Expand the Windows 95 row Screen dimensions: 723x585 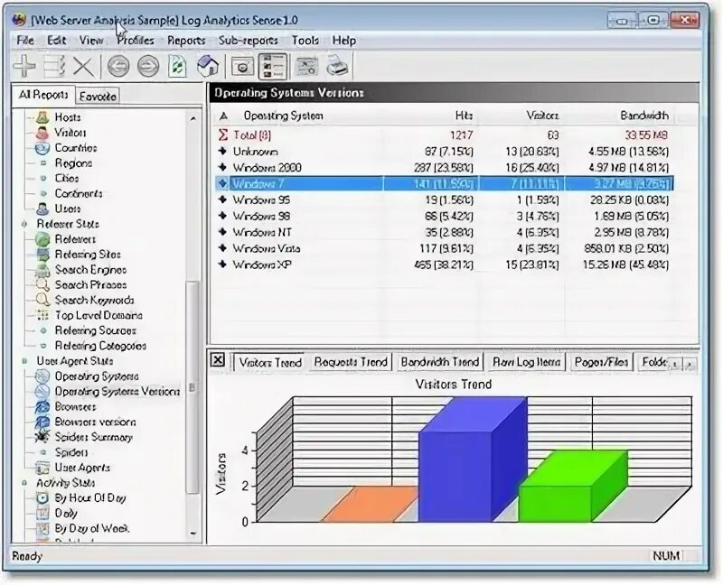coord(222,200)
